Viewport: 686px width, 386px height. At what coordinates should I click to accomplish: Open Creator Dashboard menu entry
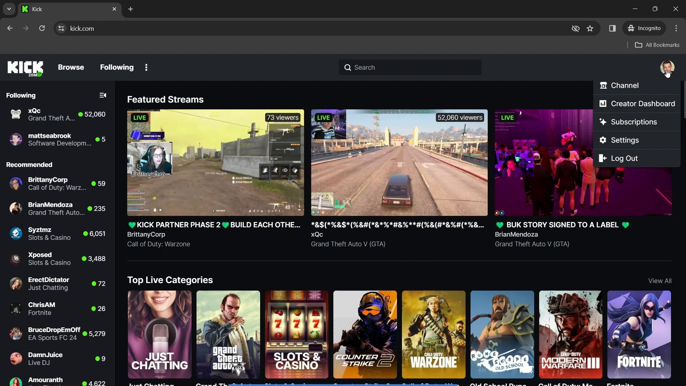(x=642, y=104)
